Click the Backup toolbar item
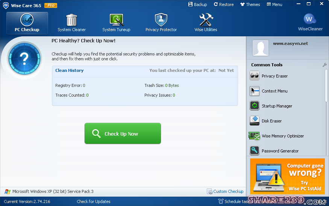 (x=197, y=4)
